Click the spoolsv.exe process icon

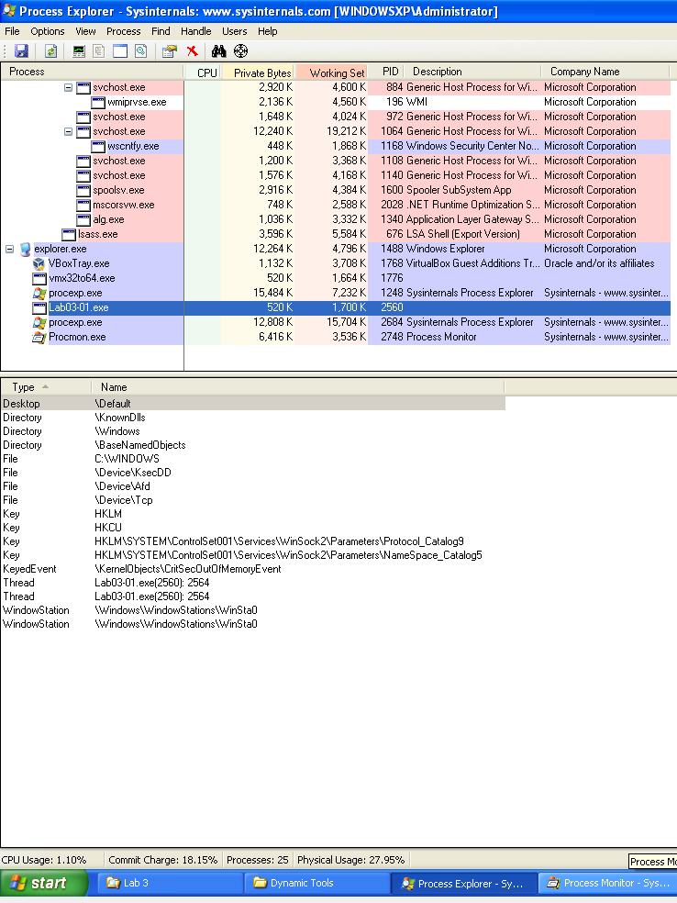pos(83,190)
